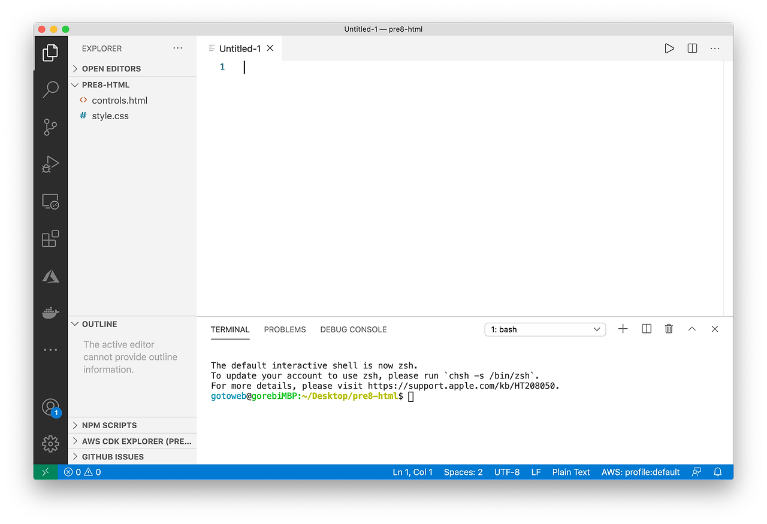Open the Azure view icon
This screenshot has height=524, width=767.
tap(50, 275)
